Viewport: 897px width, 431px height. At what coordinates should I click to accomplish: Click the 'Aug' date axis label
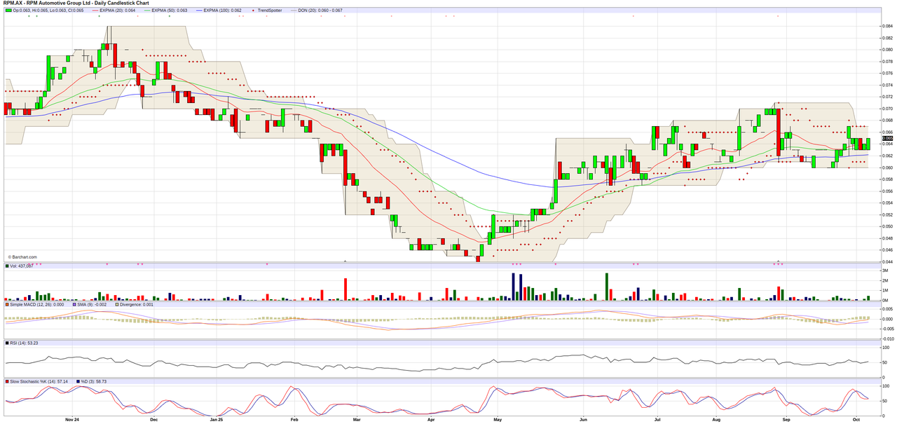pos(716,419)
